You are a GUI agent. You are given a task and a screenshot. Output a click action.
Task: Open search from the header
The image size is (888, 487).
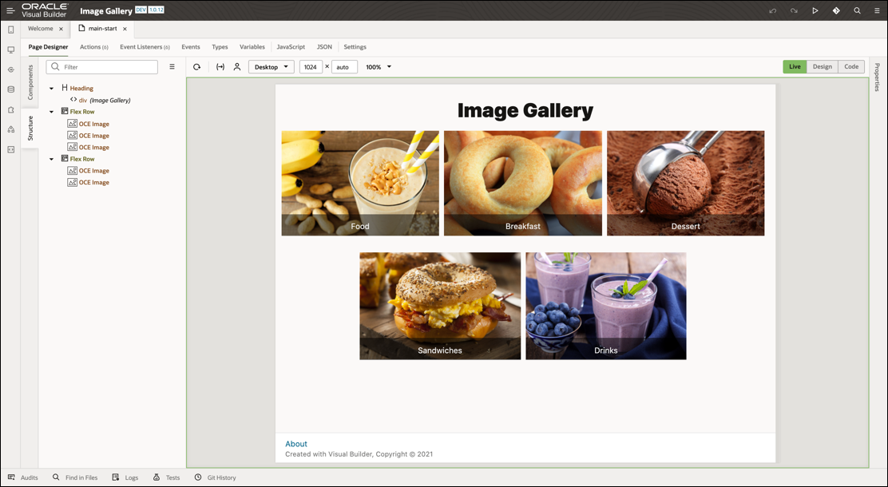pos(857,10)
